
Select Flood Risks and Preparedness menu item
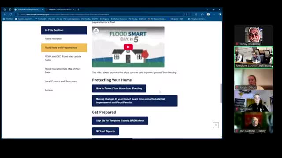coord(64,48)
